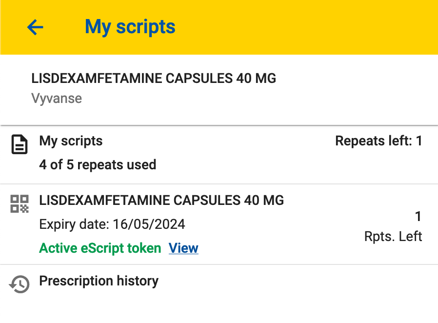Select the 40 MG eScript row medication name
Image resolution: width=438 pixels, height=323 pixels.
pyautogui.click(x=161, y=201)
